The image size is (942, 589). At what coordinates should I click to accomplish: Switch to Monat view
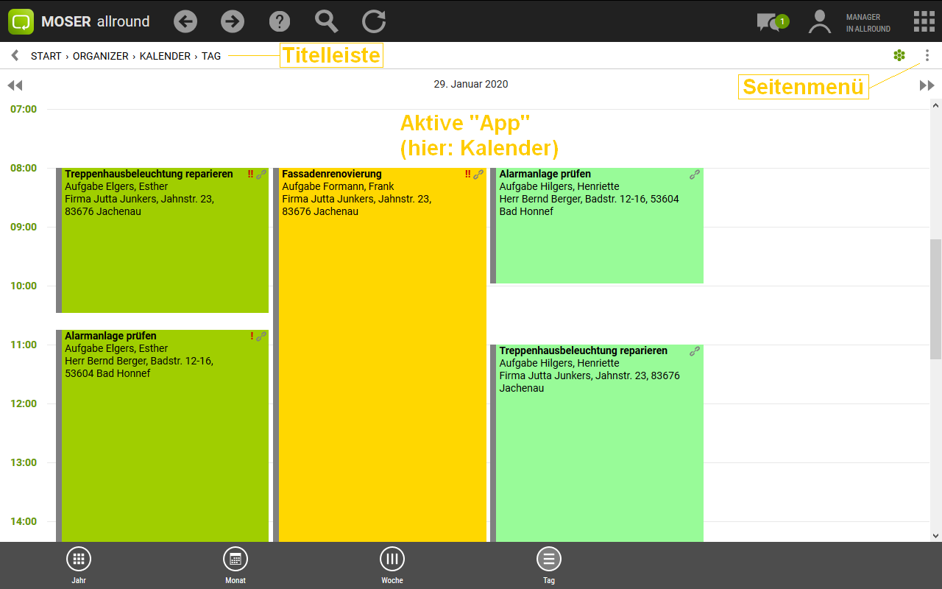[x=235, y=565]
